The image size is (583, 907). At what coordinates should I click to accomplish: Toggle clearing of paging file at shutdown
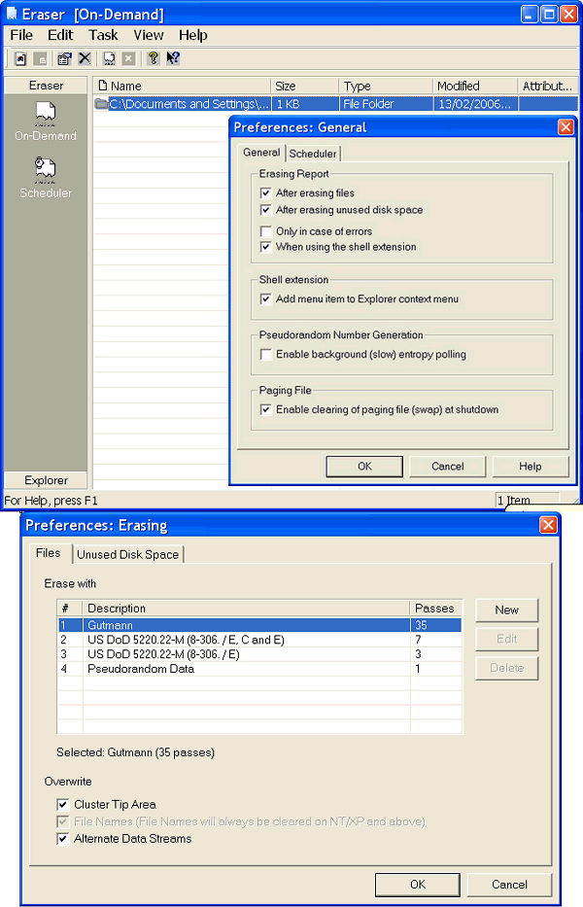coord(266,409)
